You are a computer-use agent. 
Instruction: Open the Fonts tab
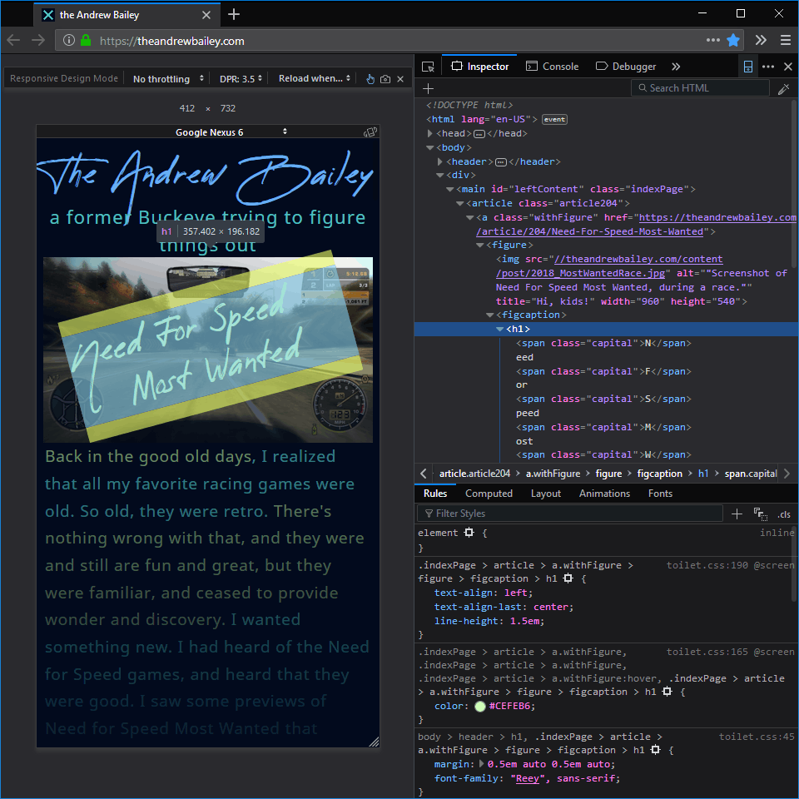pos(660,494)
